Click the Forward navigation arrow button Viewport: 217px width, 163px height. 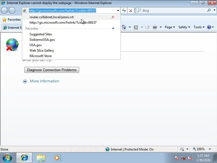click(x=12, y=10)
